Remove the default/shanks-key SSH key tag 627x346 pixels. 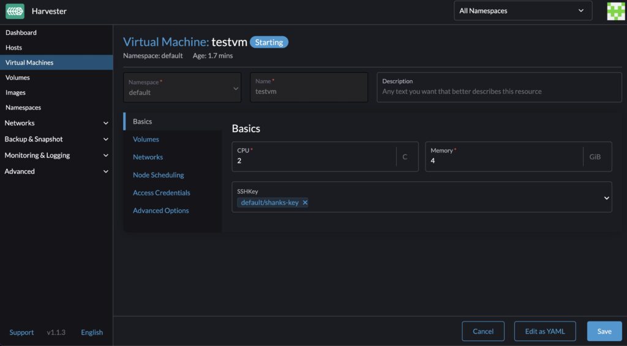tap(305, 203)
